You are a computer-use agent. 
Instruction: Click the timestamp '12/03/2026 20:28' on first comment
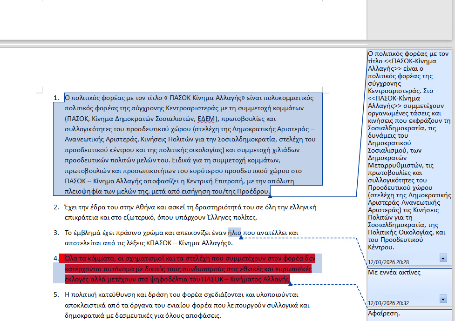(388, 262)
